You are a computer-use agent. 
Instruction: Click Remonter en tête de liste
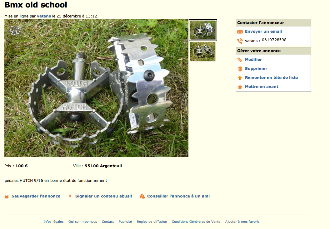[x=271, y=78]
